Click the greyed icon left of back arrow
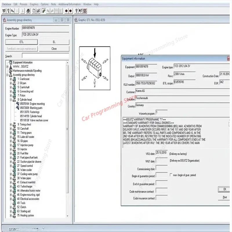This screenshot has height=232, width=232. pos(61,11)
